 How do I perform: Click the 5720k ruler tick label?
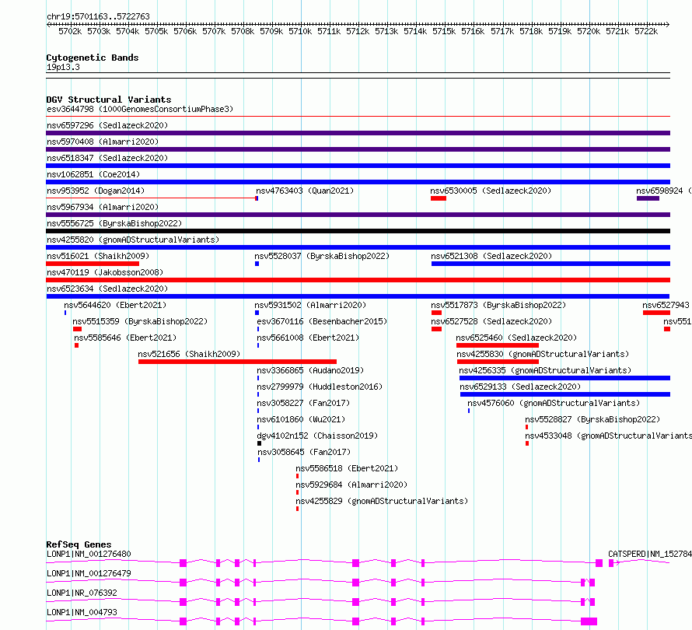[x=589, y=31]
